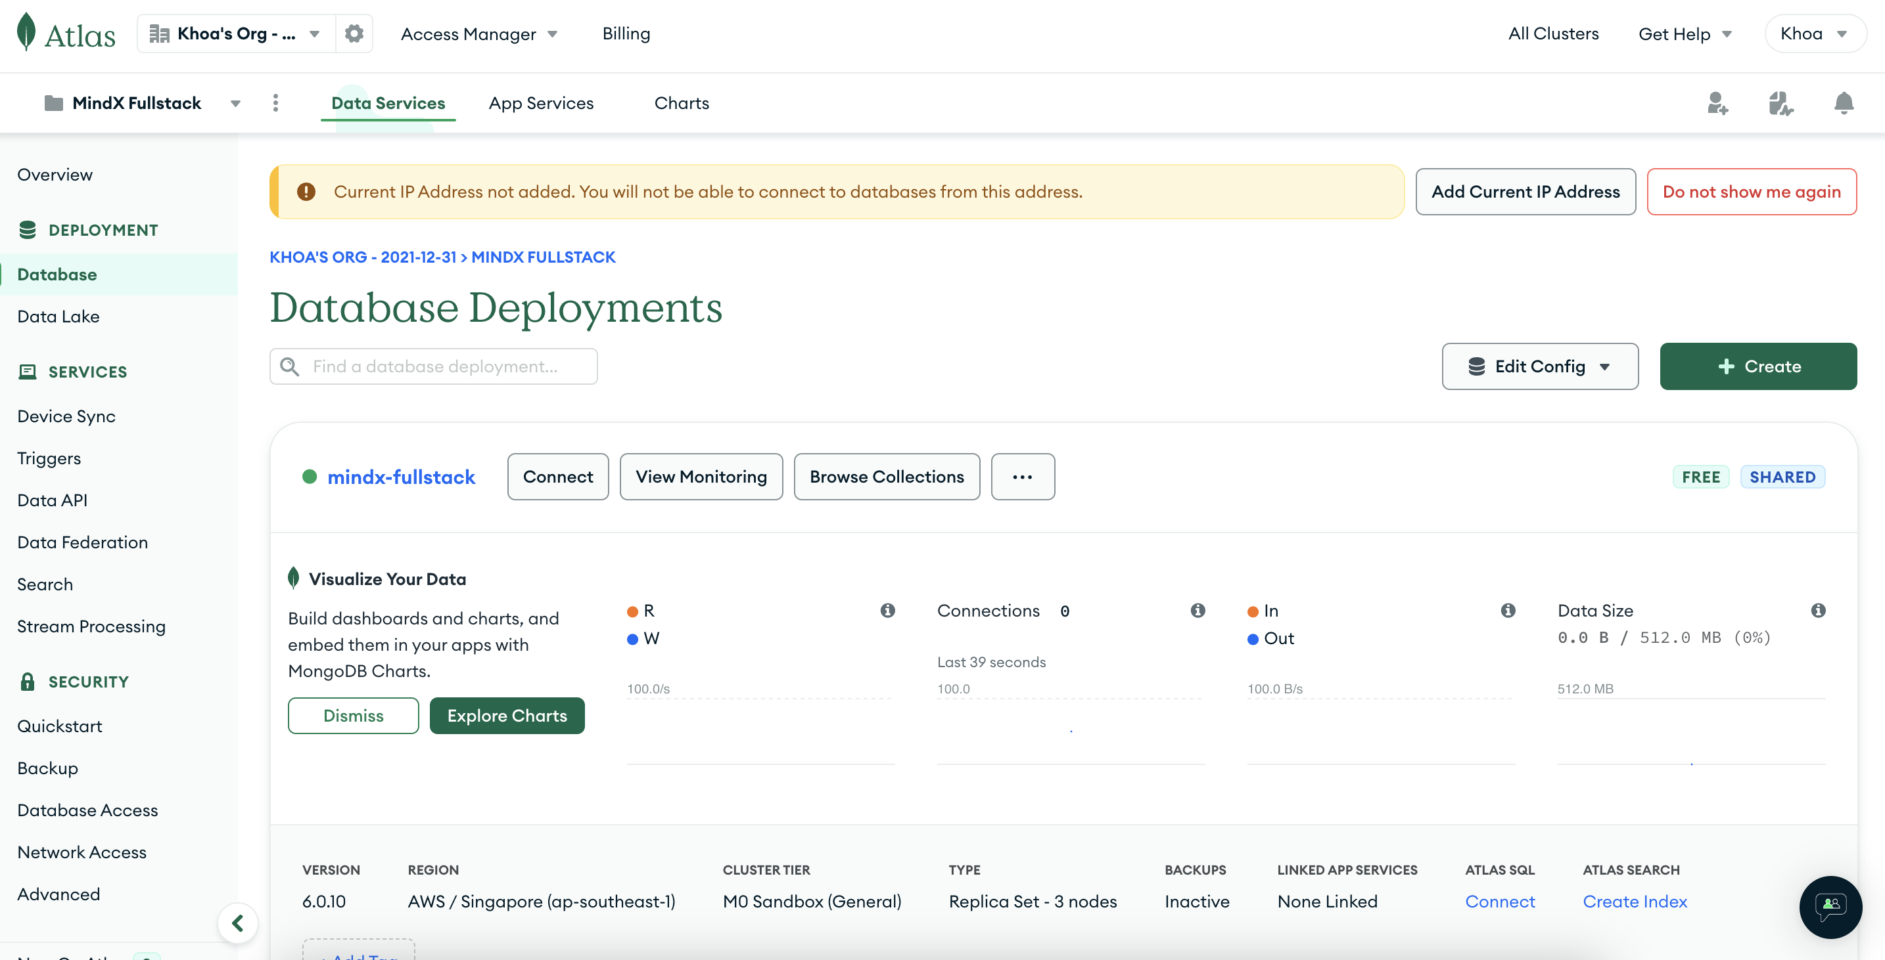Click the Atlas leaf logo

(26, 33)
